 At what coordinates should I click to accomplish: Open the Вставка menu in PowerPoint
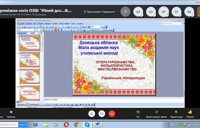point(41,24)
